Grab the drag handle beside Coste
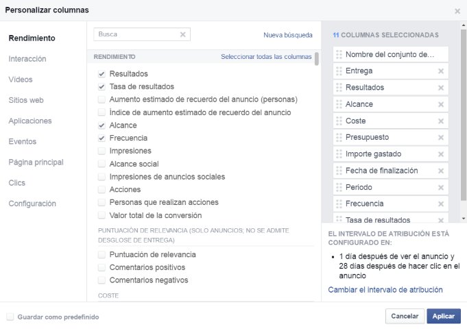Screen dimensions: 467x329 (x=339, y=121)
